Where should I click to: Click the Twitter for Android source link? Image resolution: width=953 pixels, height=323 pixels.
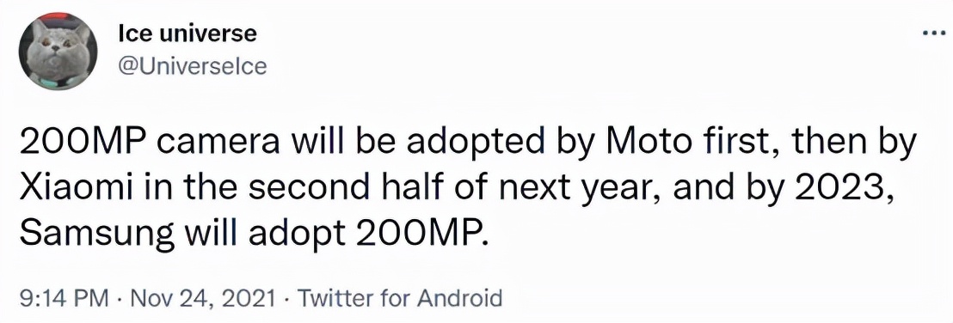pos(397,299)
